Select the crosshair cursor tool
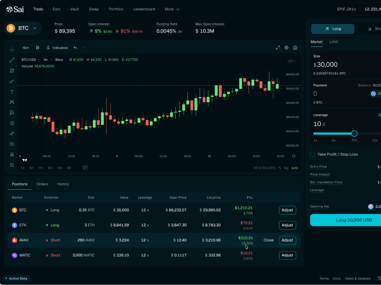 (12, 50)
